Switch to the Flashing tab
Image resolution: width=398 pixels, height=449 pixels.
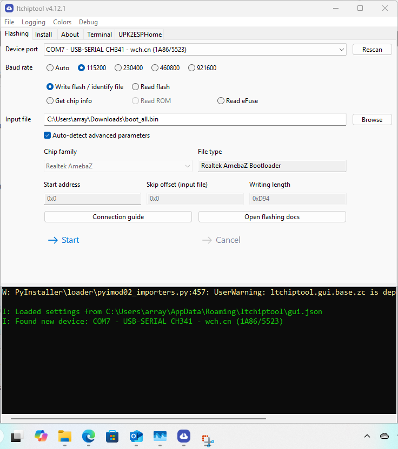click(x=17, y=33)
